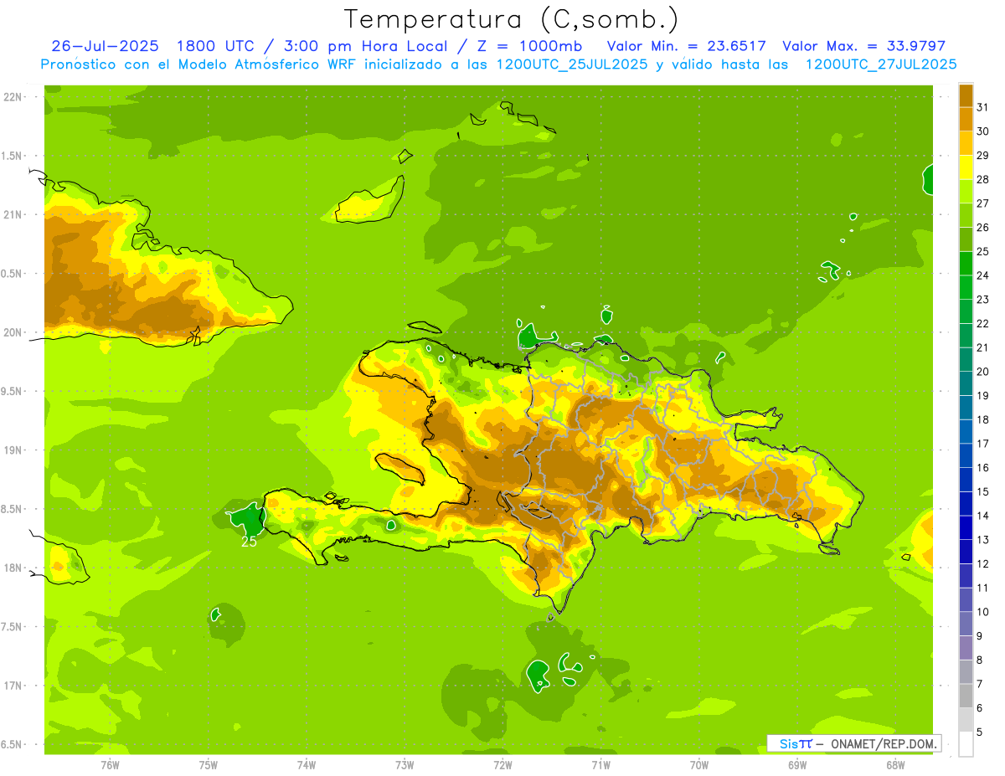This screenshot has width=1005, height=776.
Task: Click the time text 1800 UTC
Action: 216,46
